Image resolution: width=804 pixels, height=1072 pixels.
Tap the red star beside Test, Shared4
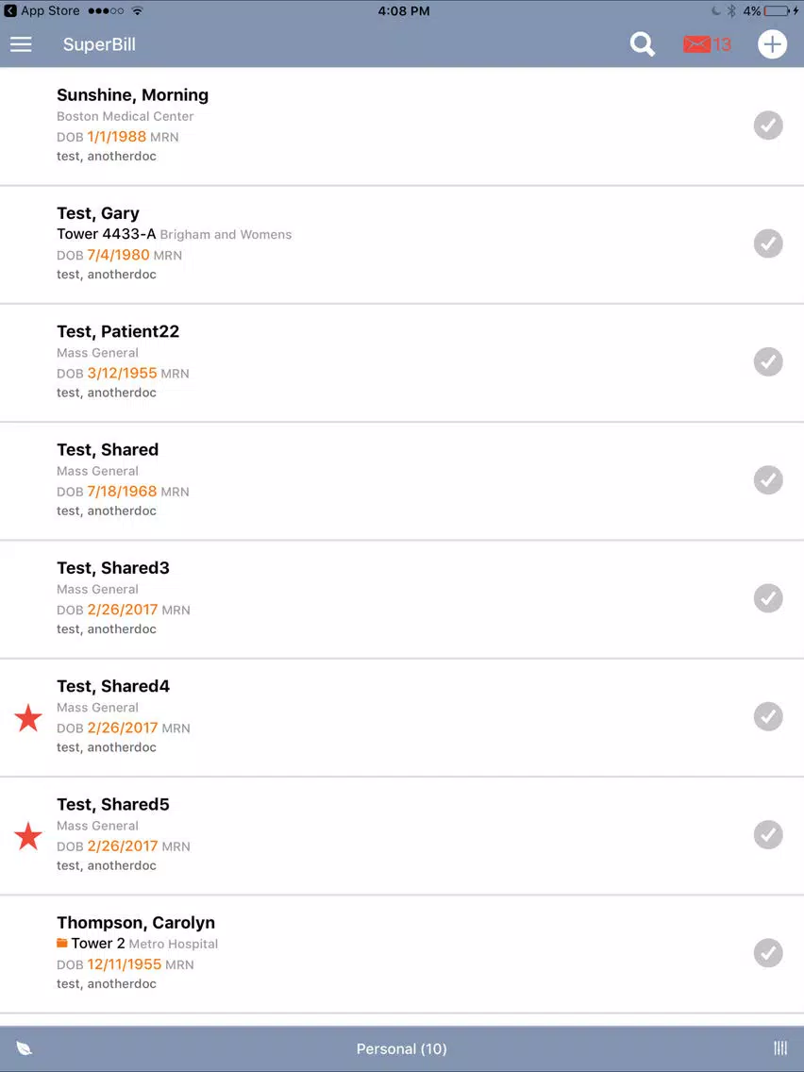28,718
